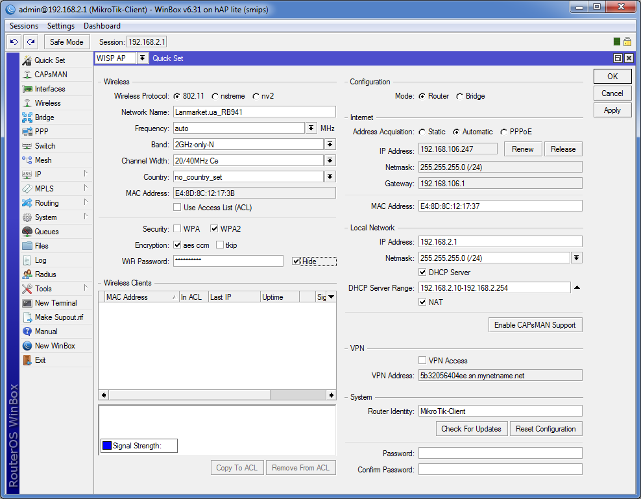
Task: Click the Make Supout.rif entry
Action: click(56, 317)
